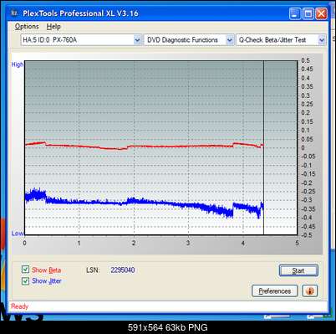The image size is (336, 334).
Task: Toggle the Show Beta checkbox
Action: pos(25,270)
